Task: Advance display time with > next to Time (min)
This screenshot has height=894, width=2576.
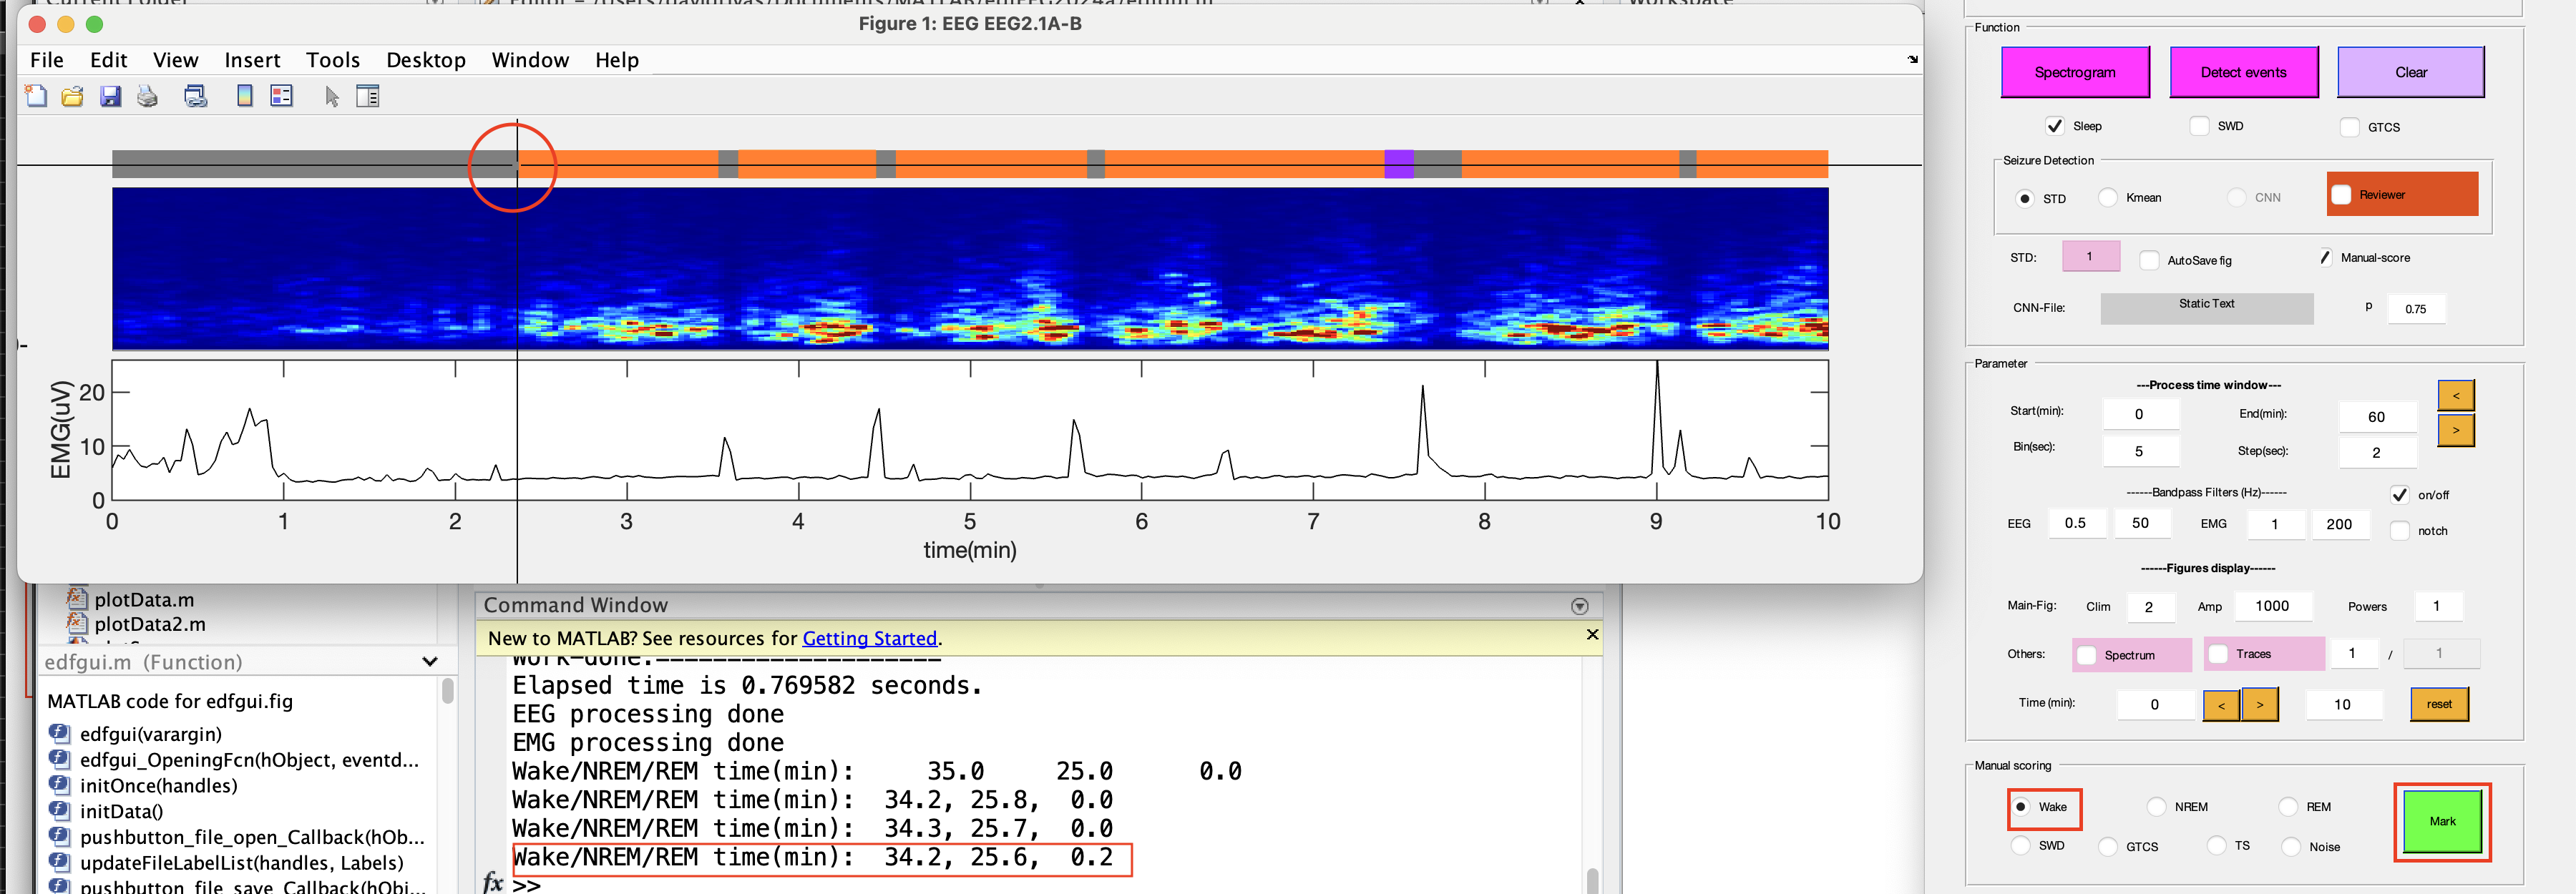Action: tap(2259, 704)
